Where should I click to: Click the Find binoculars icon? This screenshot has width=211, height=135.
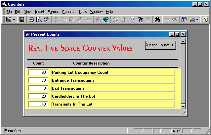tap(157, 20)
